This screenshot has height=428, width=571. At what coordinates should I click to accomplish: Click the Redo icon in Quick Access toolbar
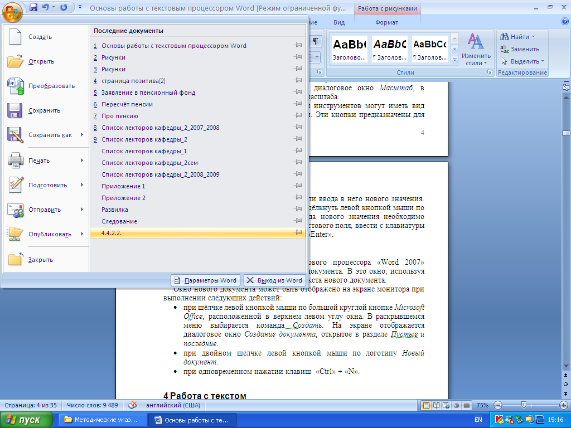coord(64,7)
